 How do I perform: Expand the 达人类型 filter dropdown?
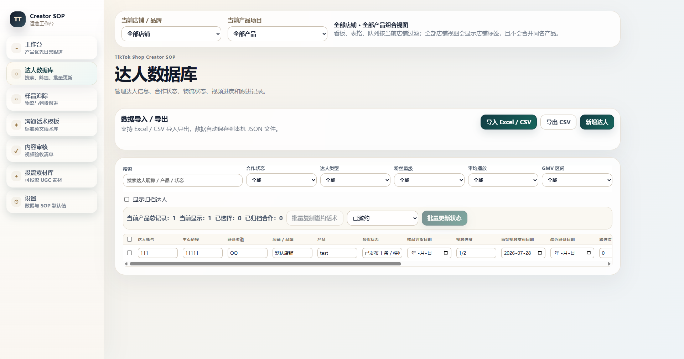click(355, 180)
